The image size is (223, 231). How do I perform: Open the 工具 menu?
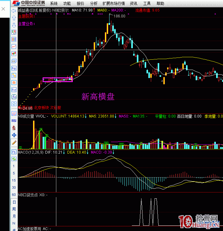click(x=147, y=3)
